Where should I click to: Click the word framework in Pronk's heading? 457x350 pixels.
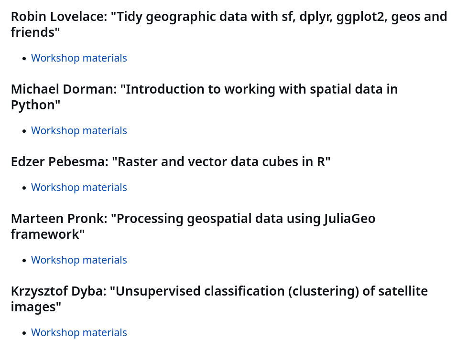click(x=45, y=234)
